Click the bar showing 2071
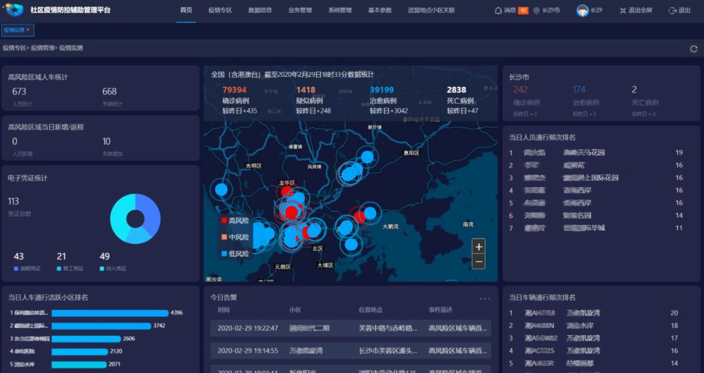 79,365
